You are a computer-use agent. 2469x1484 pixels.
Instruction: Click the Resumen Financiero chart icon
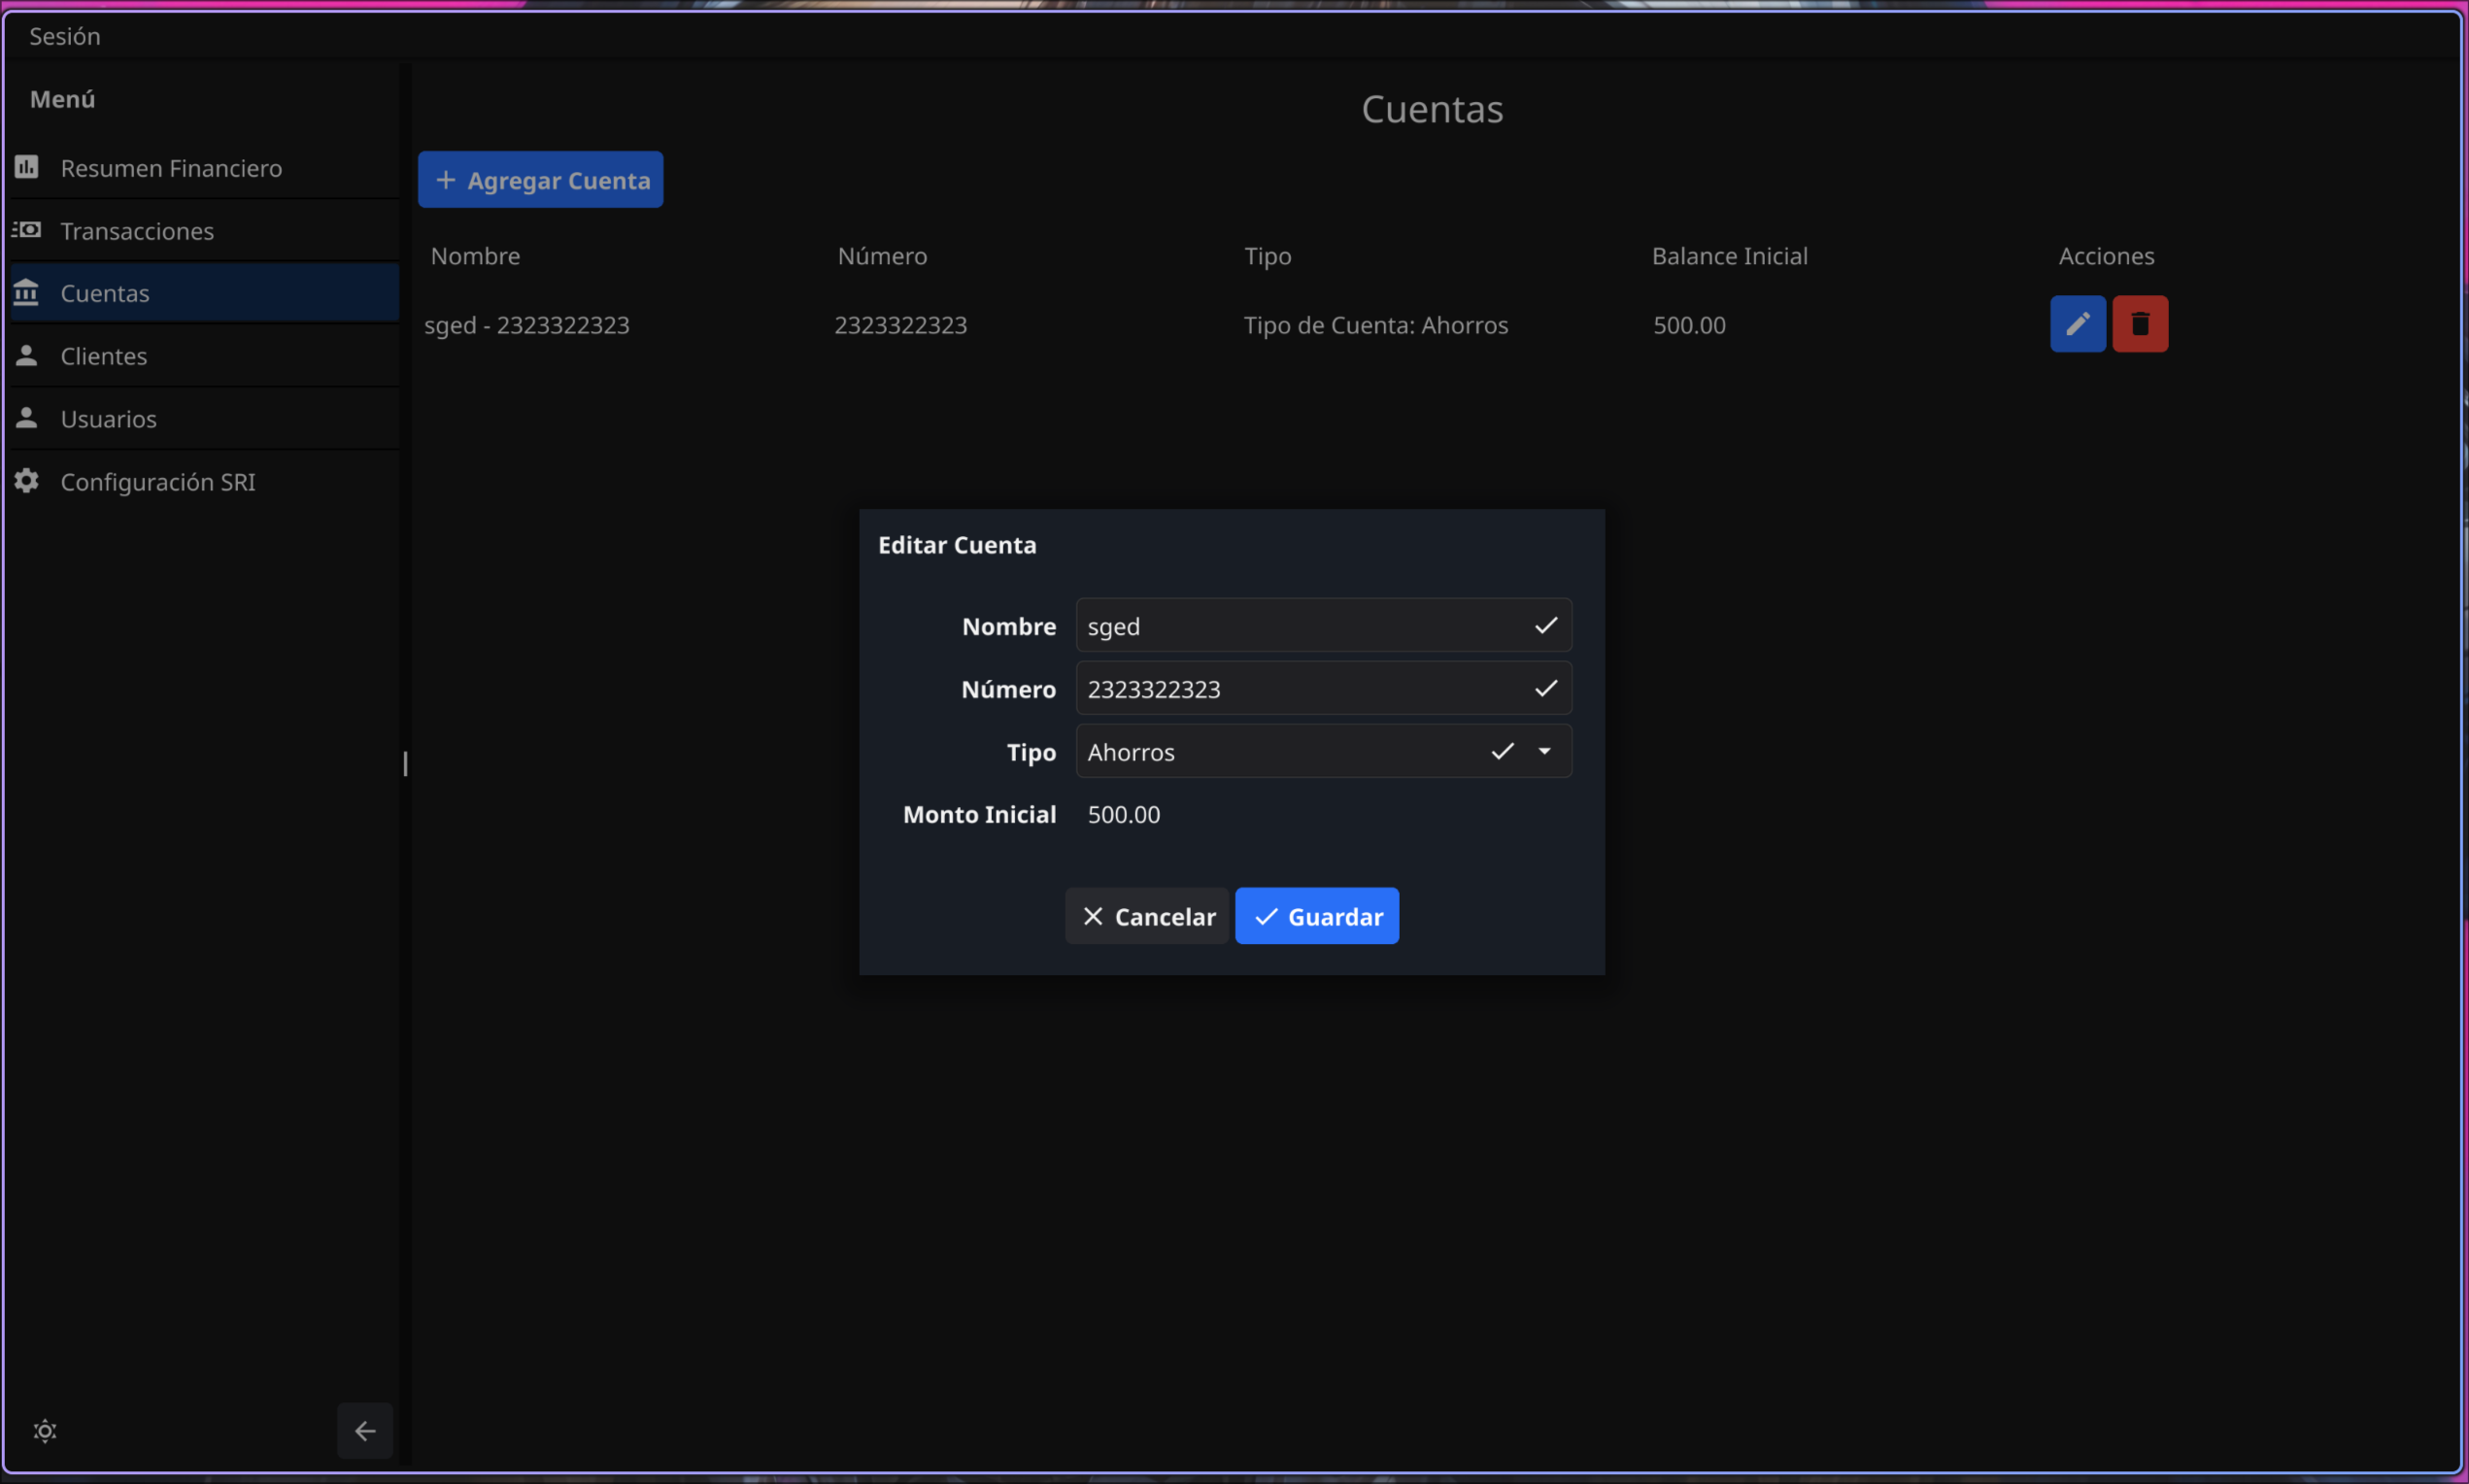coord(27,167)
